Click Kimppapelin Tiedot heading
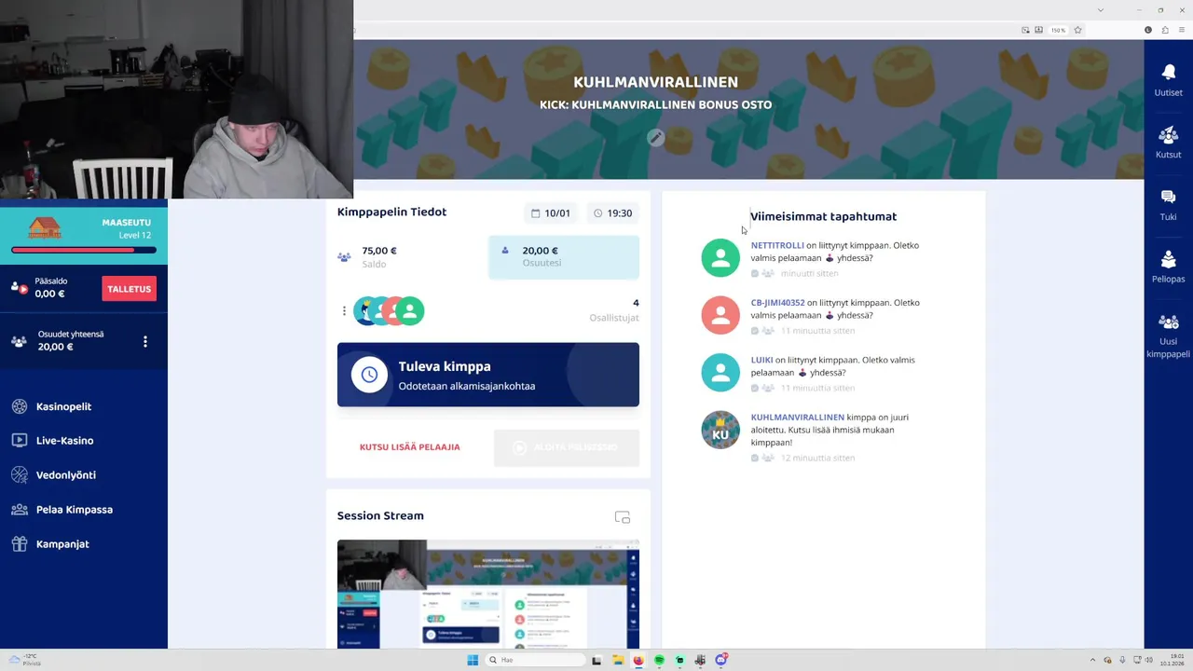 [x=391, y=212]
